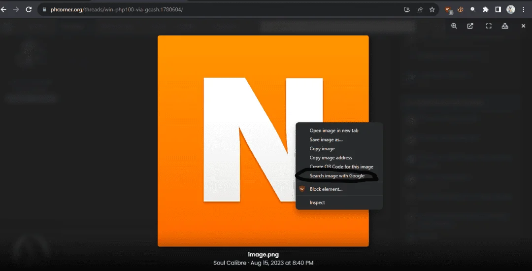Toggle the browser side panel icon

pos(498,9)
